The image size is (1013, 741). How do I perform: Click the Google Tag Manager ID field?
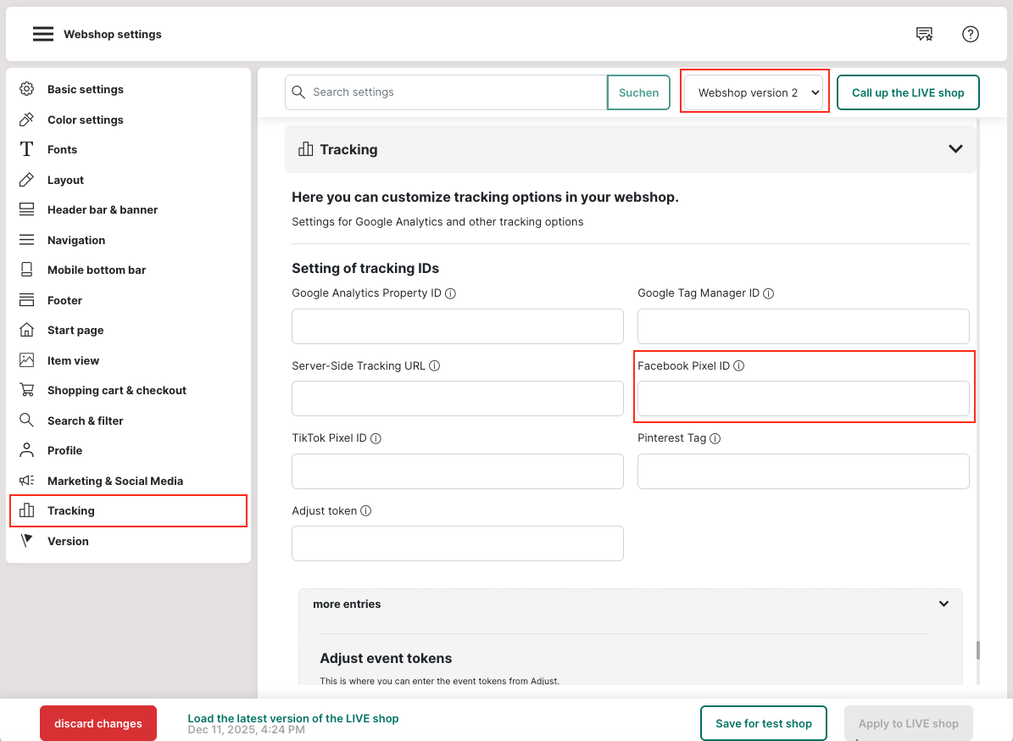coord(803,326)
